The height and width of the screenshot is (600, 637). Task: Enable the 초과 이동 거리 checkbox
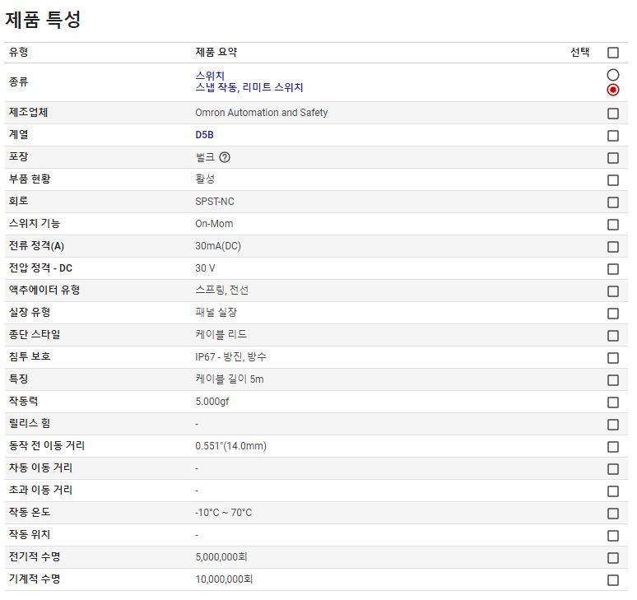pyautogui.click(x=612, y=491)
